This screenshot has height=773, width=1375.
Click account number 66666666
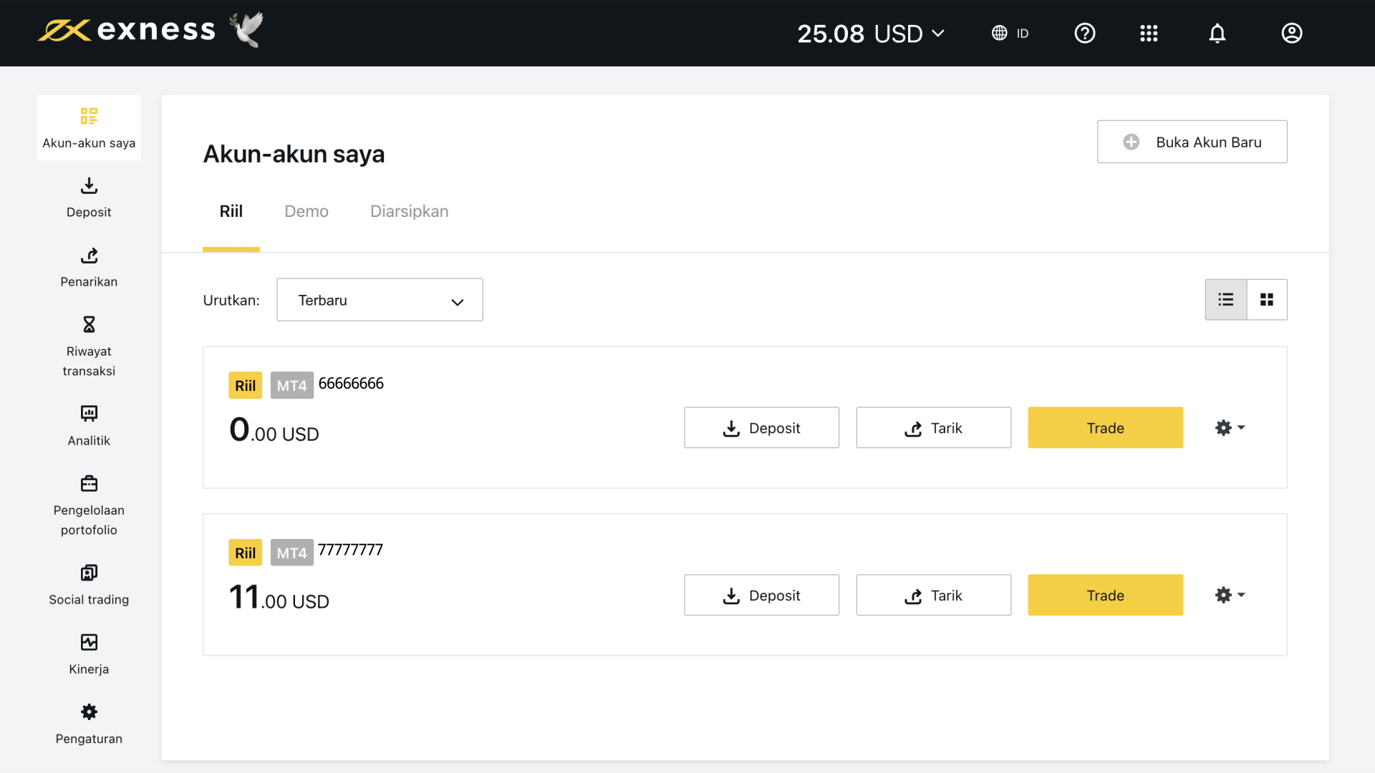click(351, 384)
